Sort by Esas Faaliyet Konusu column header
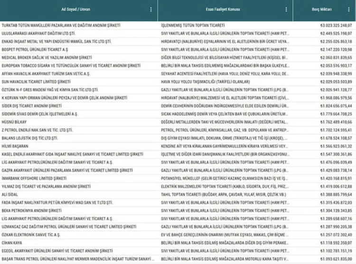The image size is (356, 264). coord(223,9)
